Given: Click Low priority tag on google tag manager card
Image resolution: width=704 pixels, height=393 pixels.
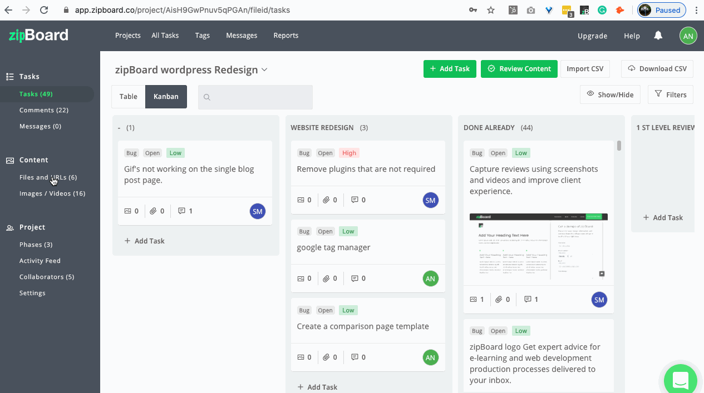Looking at the screenshot, I should tap(348, 231).
